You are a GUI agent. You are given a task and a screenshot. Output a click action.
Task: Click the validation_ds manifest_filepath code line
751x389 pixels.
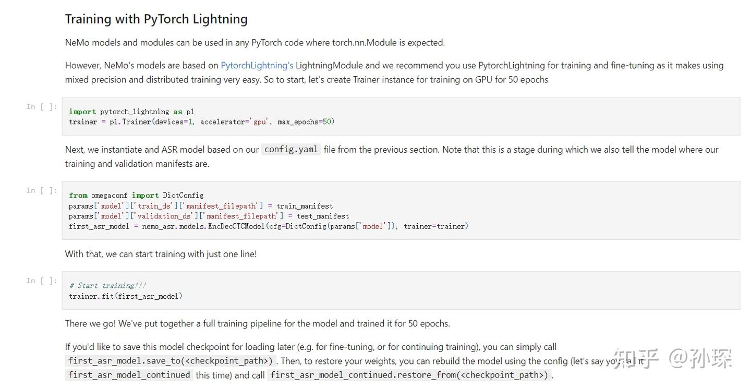point(209,216)
